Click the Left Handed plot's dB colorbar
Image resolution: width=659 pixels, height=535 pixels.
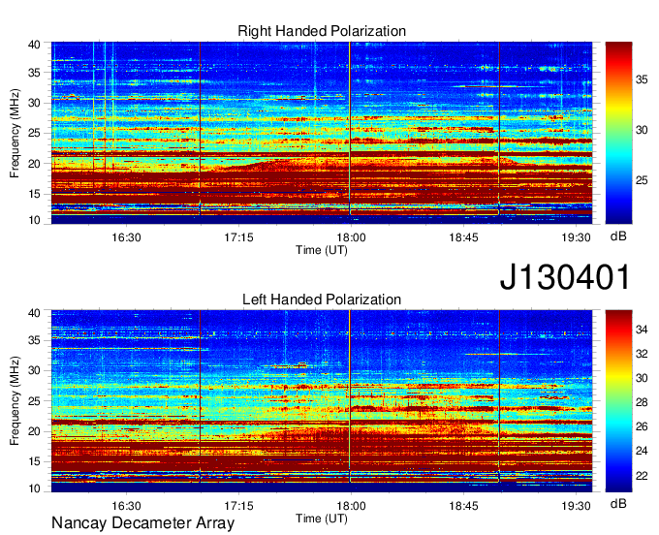618,401
